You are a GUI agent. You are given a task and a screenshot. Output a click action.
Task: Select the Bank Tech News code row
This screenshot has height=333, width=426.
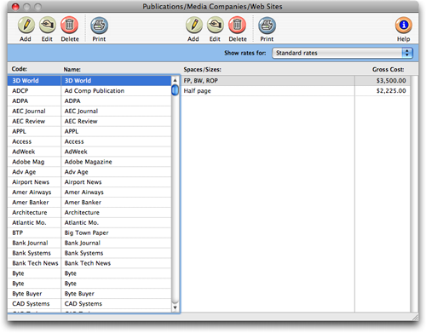(x=35, y=263)
